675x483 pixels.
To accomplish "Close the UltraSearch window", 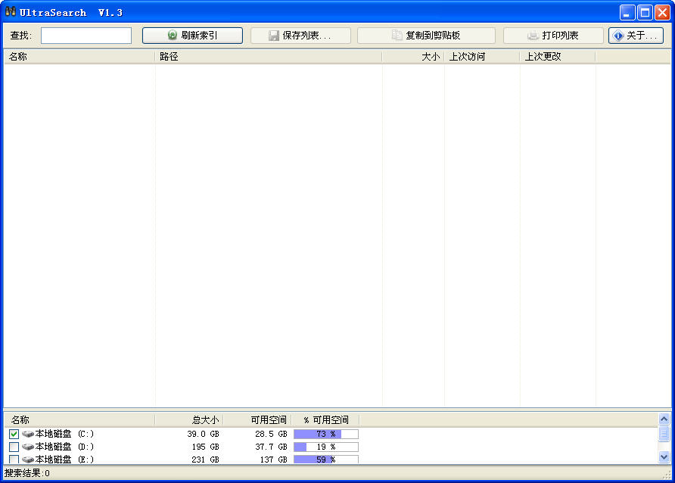I will (x=663, y=12).
